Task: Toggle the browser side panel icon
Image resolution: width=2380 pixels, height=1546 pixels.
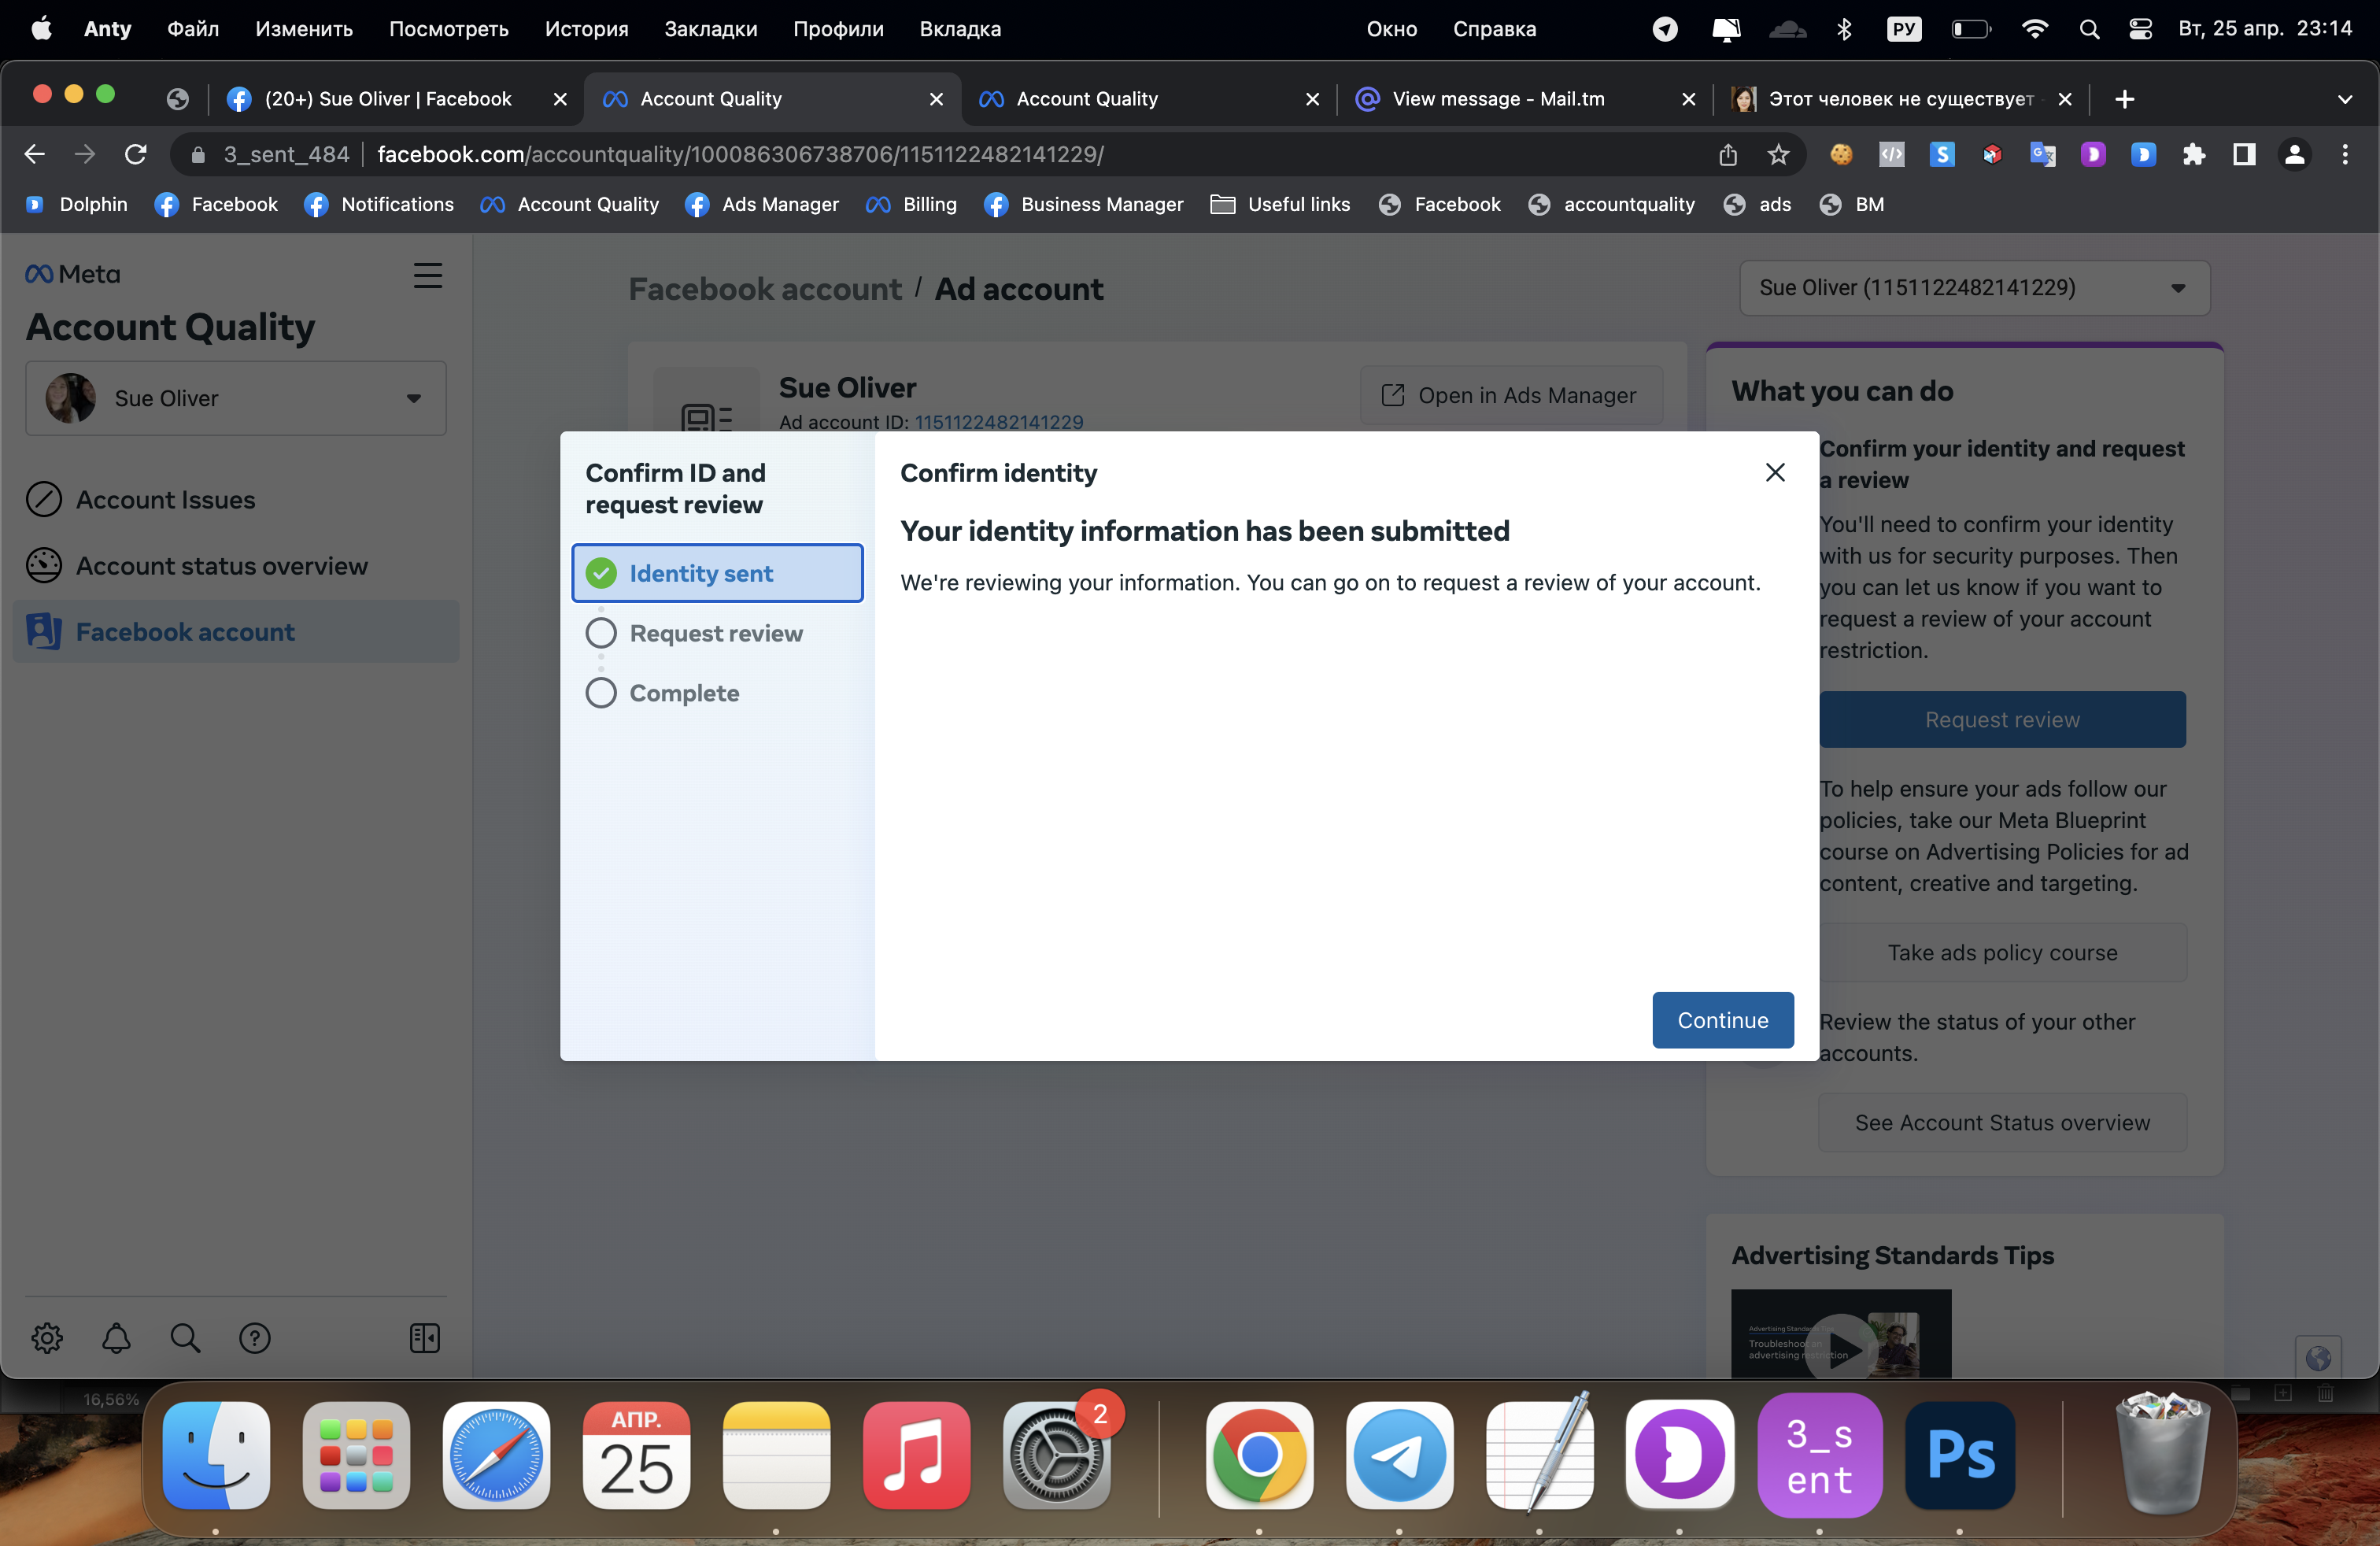Action: point(2244,154)
